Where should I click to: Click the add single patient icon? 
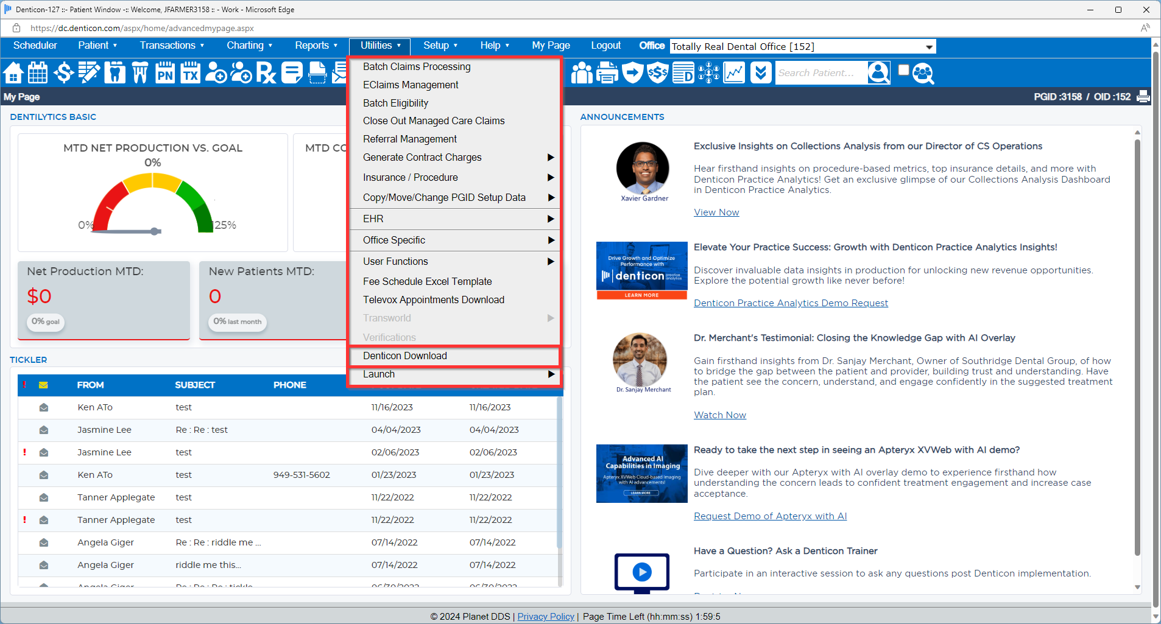point(216,73)
